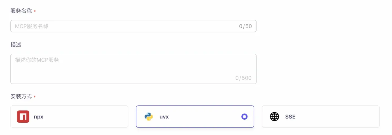Click the npx text label
The height and width of the screenshot is (135, 392).
click(x=39, y=117)
